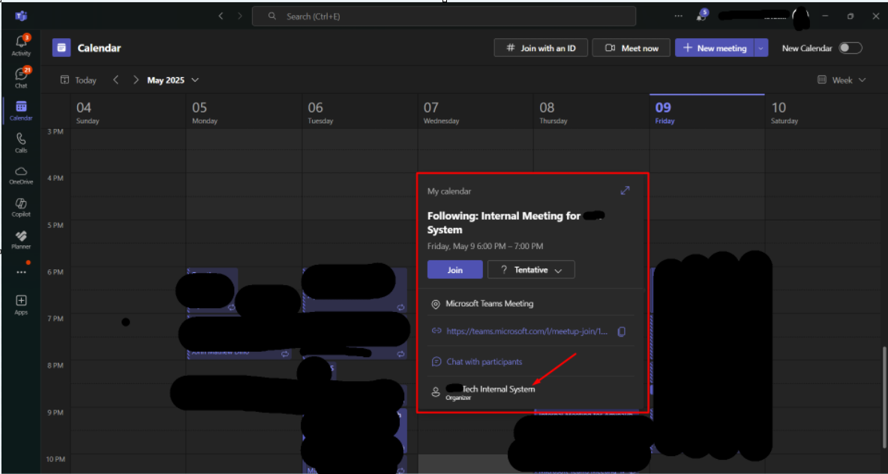Select the 09 Friday column header
The image size is (888, 474).
click(x=706, y=112)
